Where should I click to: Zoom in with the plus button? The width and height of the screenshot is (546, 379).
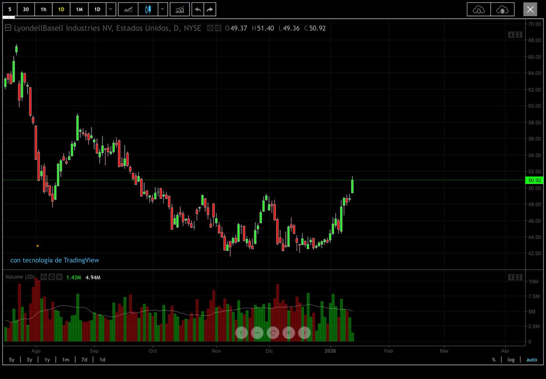288,333
